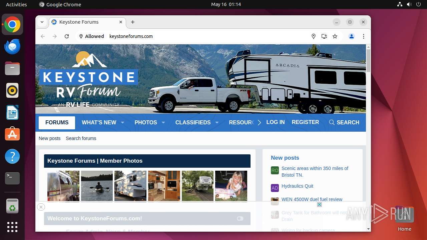Click the Search forums link

coord(81,138)
